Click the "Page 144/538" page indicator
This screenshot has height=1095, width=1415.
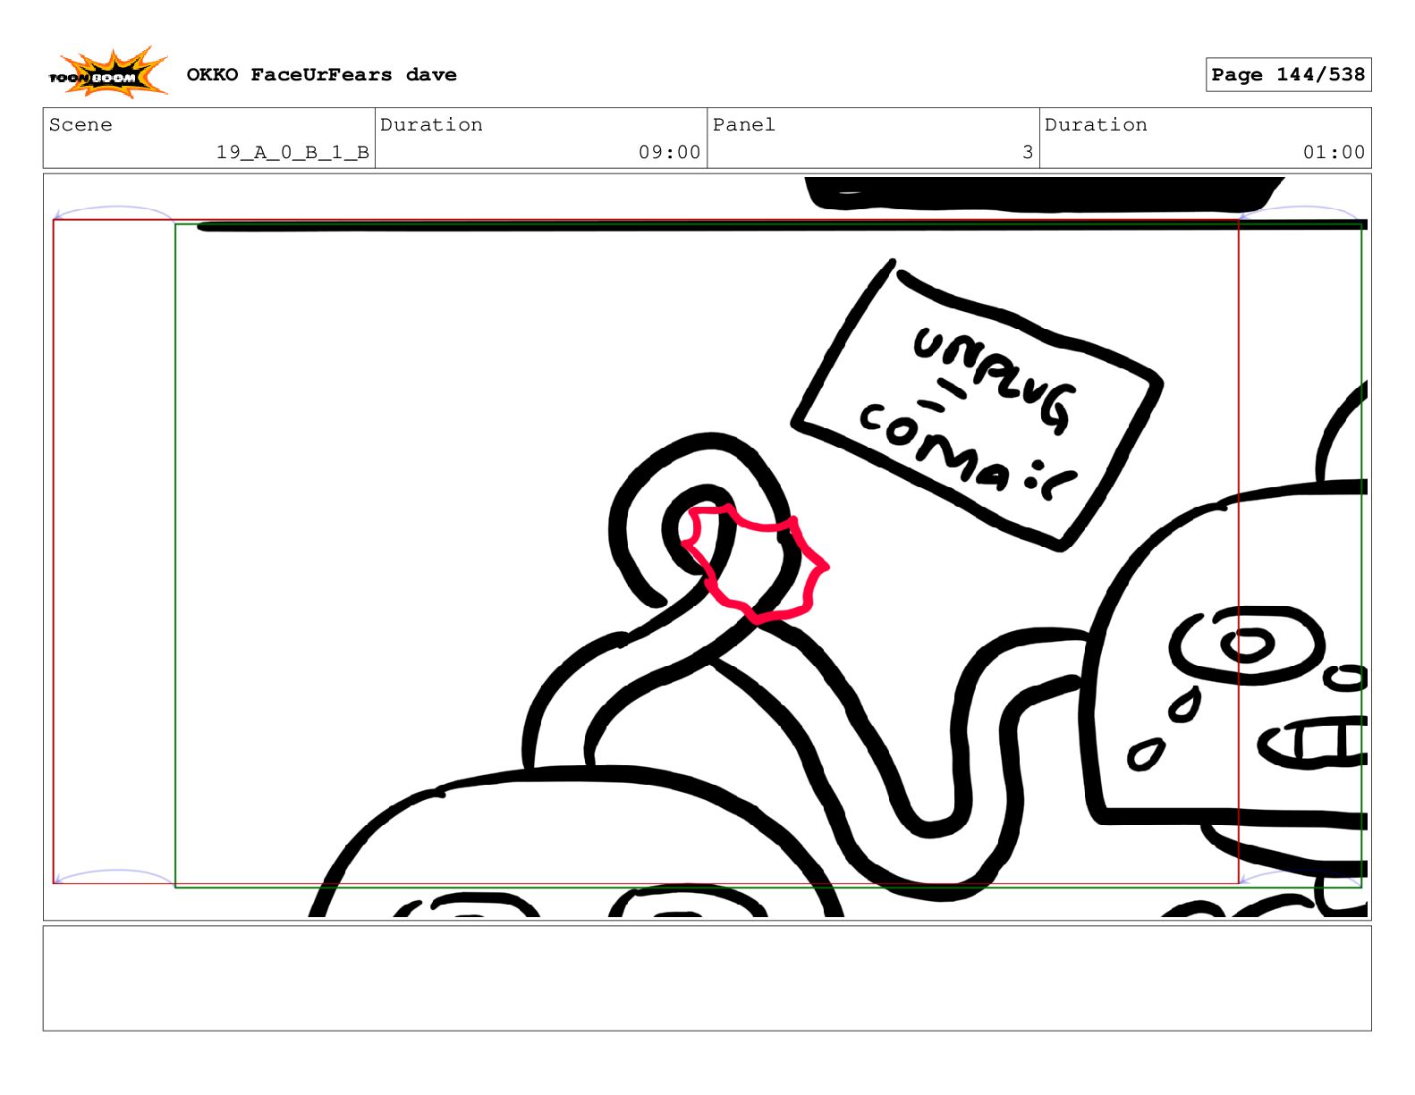[x=1288, y=75]
